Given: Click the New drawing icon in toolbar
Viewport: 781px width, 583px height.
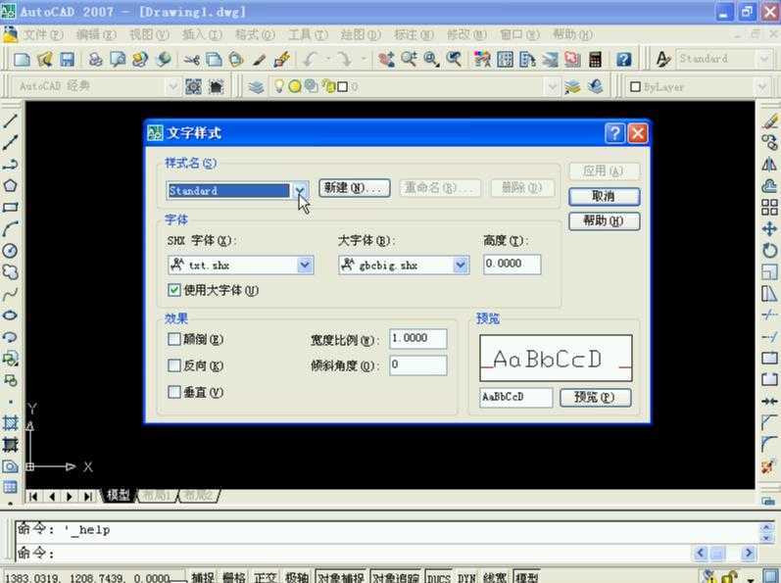Looking at the screenshot, I should coord(22,59).
